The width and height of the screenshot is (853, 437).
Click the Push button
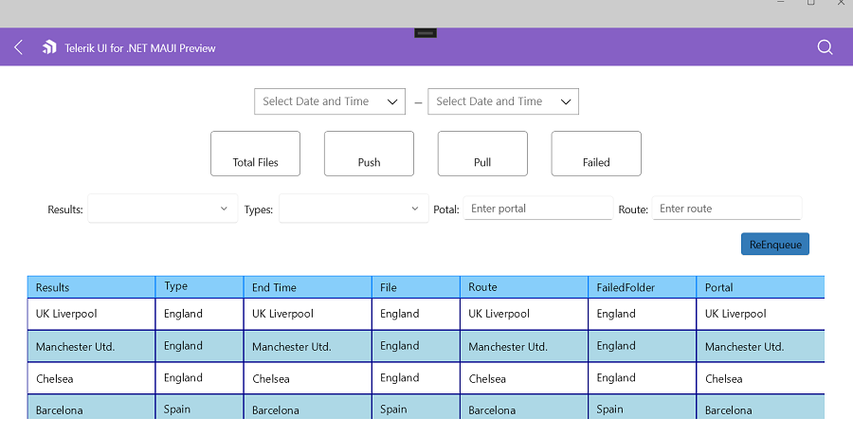point(369,154)
